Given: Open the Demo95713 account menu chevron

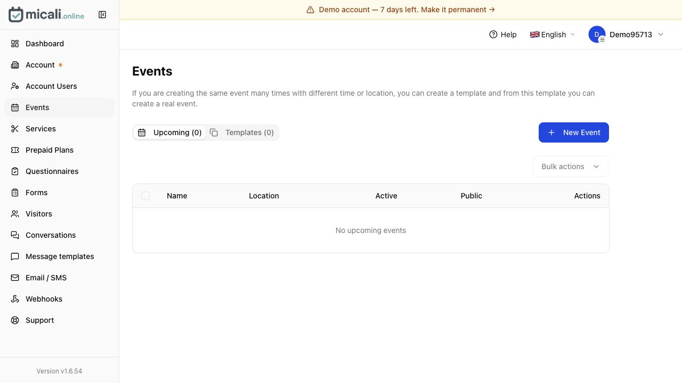Looking at the screenshot, I should tap(661, 35).
